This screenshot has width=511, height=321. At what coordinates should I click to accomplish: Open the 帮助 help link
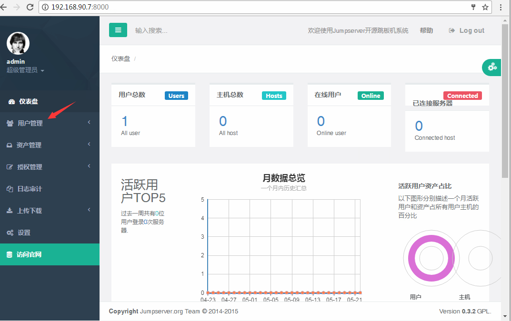coord(426,30)
